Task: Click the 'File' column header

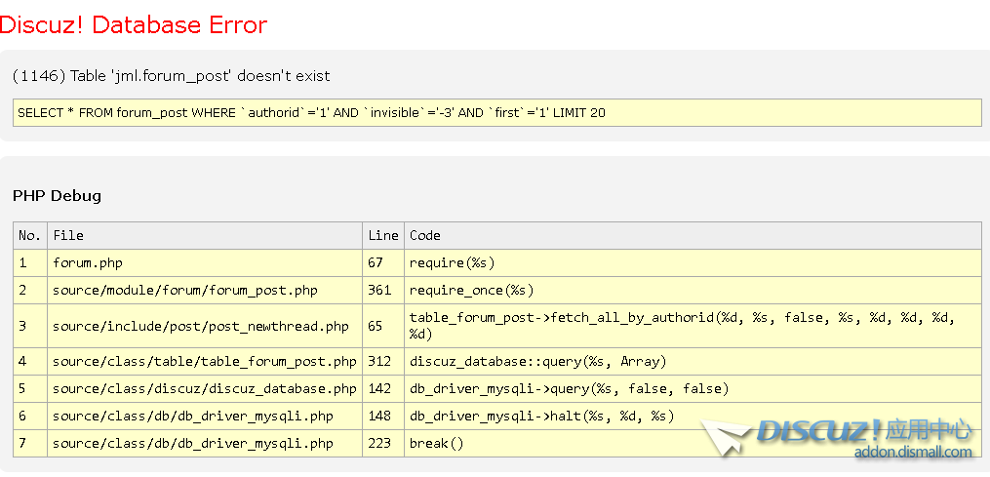Action: (x=205, y=236)
